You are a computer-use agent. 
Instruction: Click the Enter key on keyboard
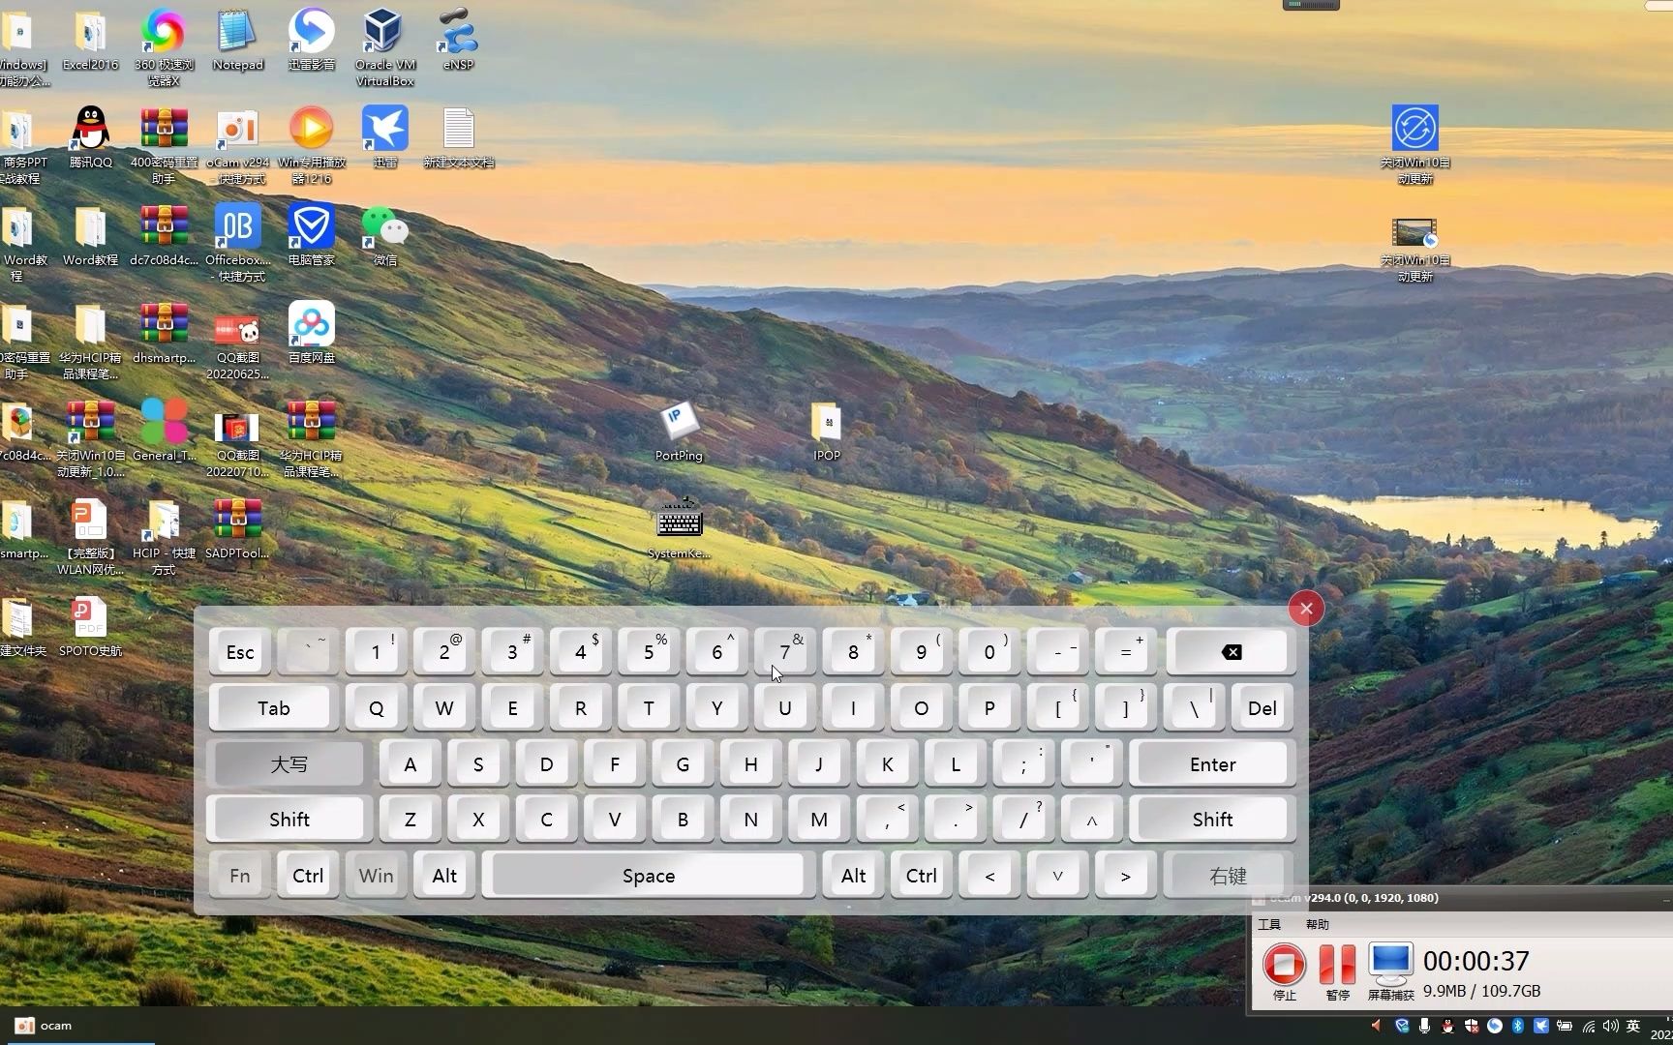click(1212, 764)
